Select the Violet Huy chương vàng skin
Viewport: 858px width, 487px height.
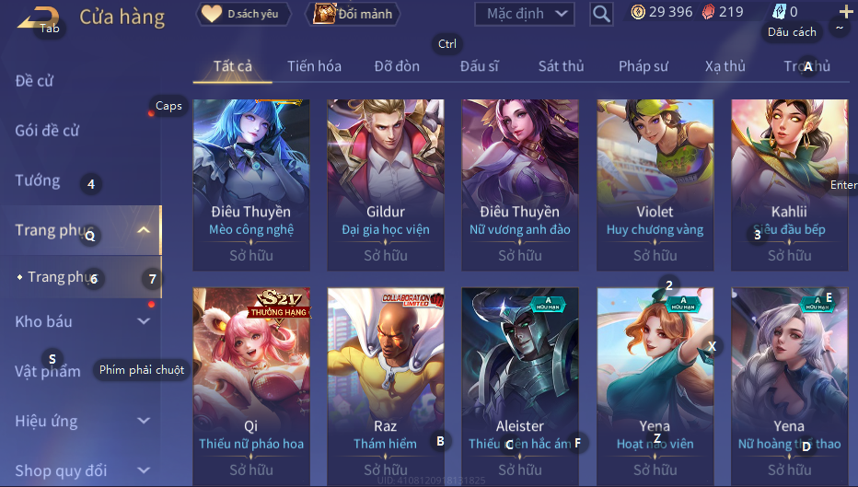[655, 185]
